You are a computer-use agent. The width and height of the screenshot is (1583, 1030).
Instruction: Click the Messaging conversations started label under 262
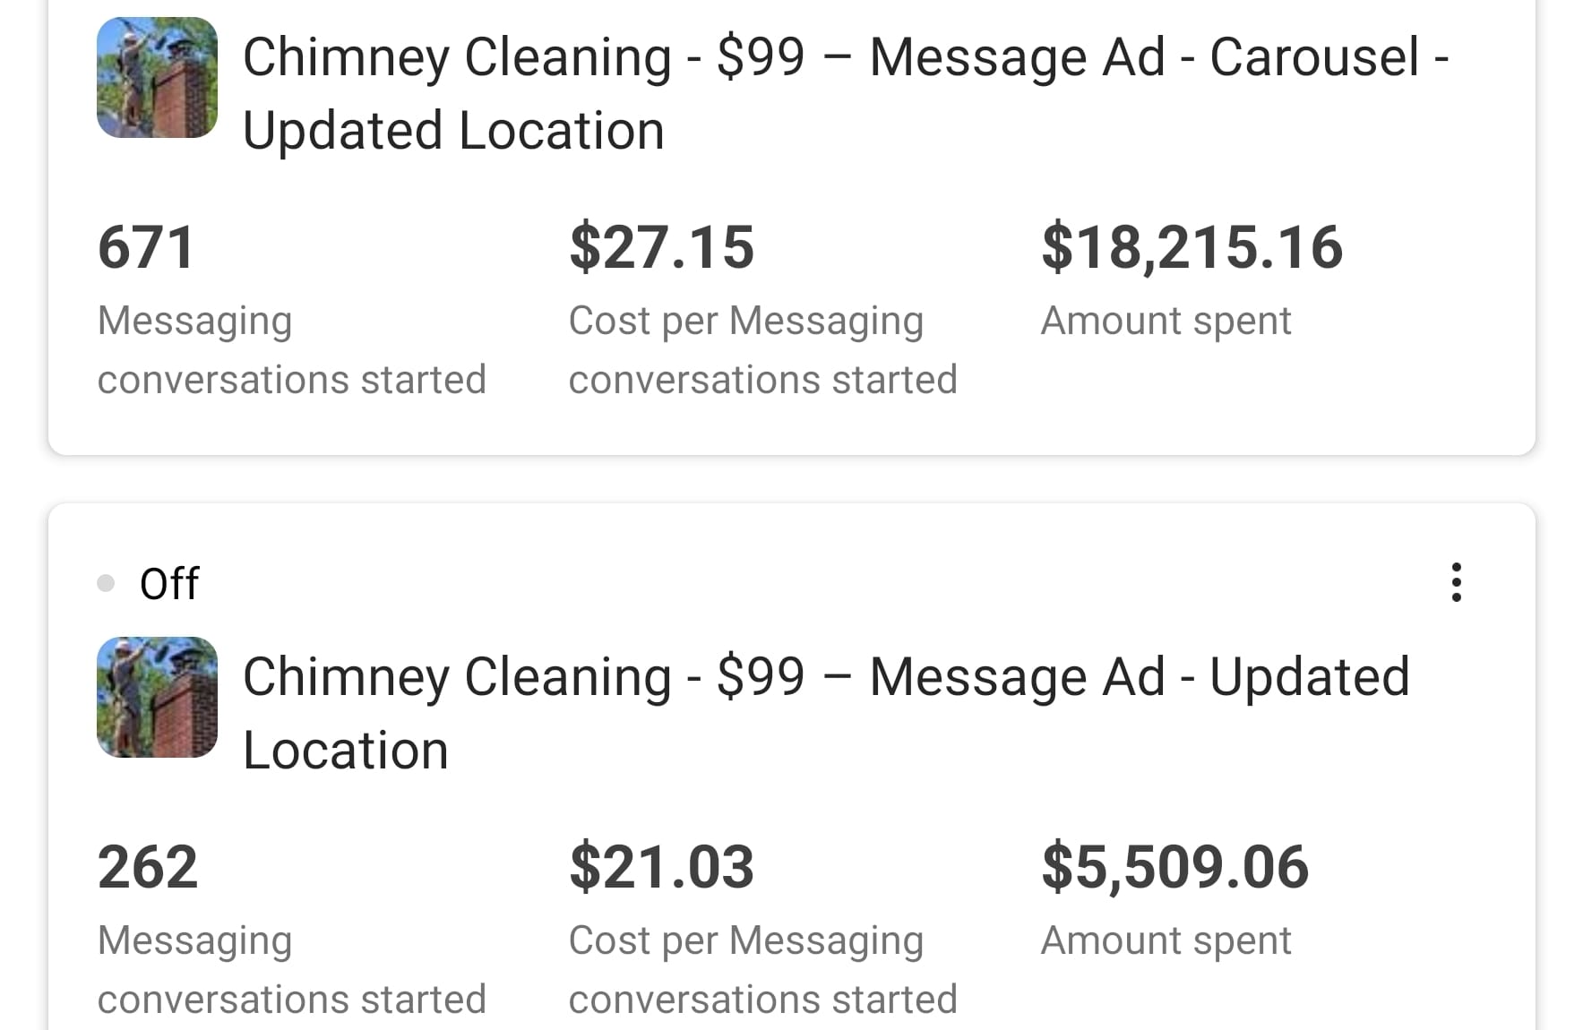[x=291, y=970]
